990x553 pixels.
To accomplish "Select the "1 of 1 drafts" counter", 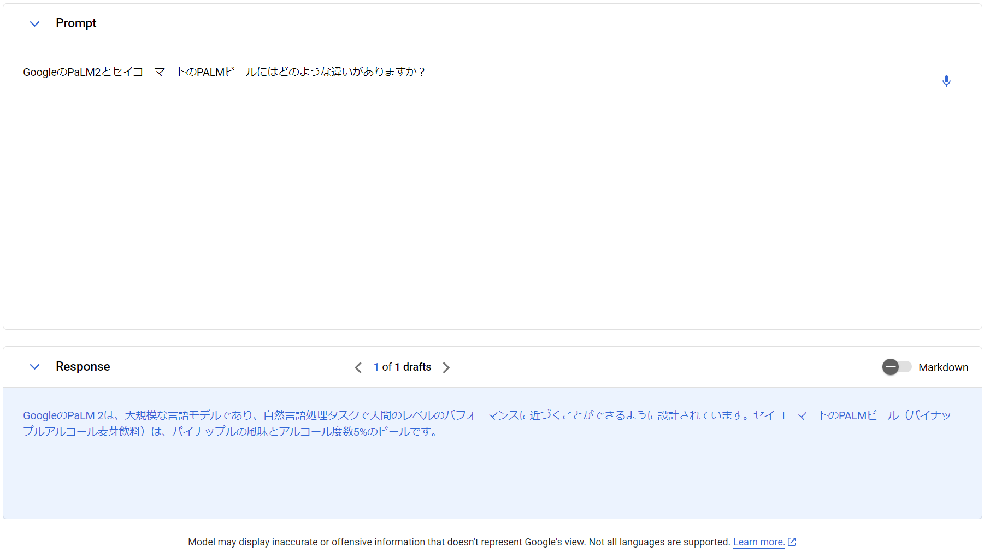I will pyautogui.click(x=402, y=367).
